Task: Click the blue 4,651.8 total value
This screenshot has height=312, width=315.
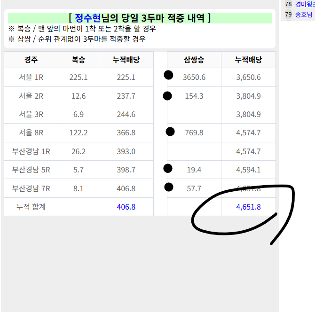Action: tap(248, 207)
